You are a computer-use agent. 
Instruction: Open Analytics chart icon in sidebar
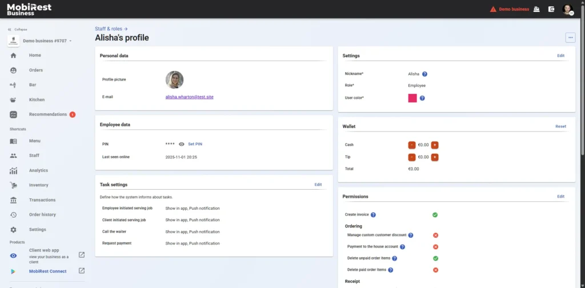pos(13,170)
